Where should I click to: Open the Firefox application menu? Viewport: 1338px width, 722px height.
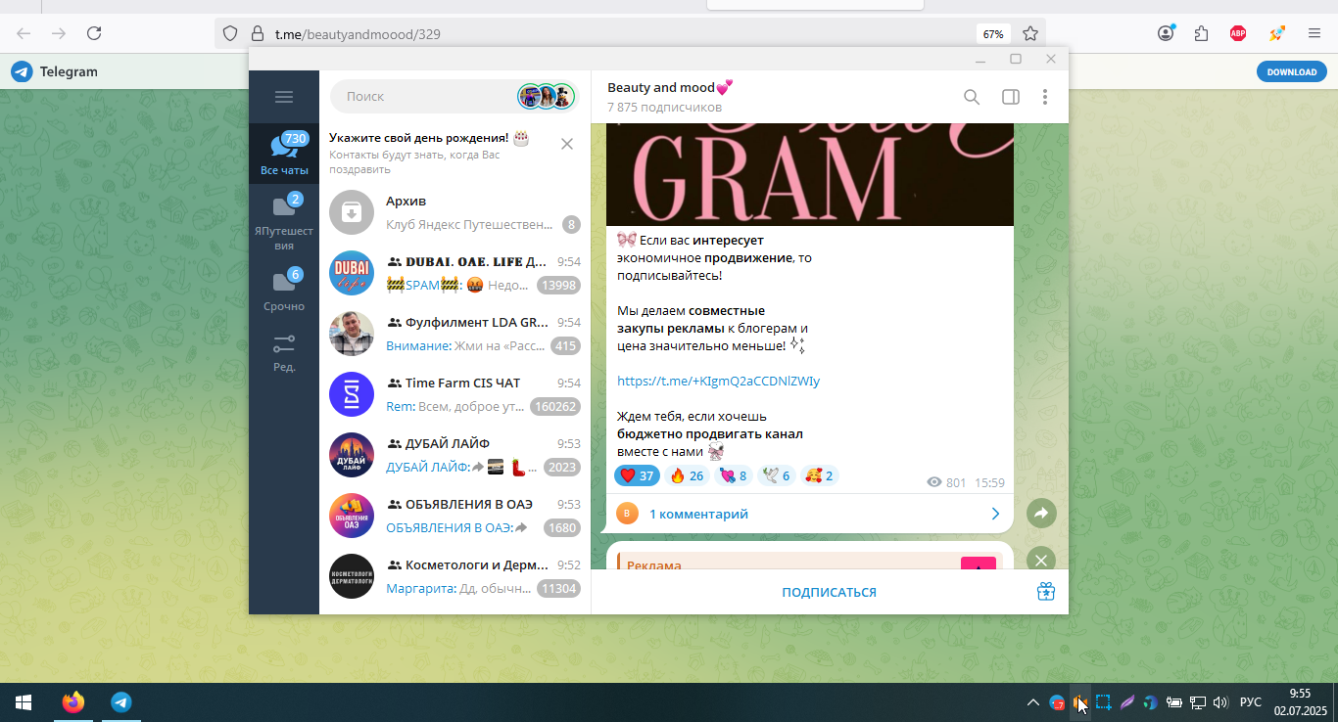click(x=1314, y=33)
